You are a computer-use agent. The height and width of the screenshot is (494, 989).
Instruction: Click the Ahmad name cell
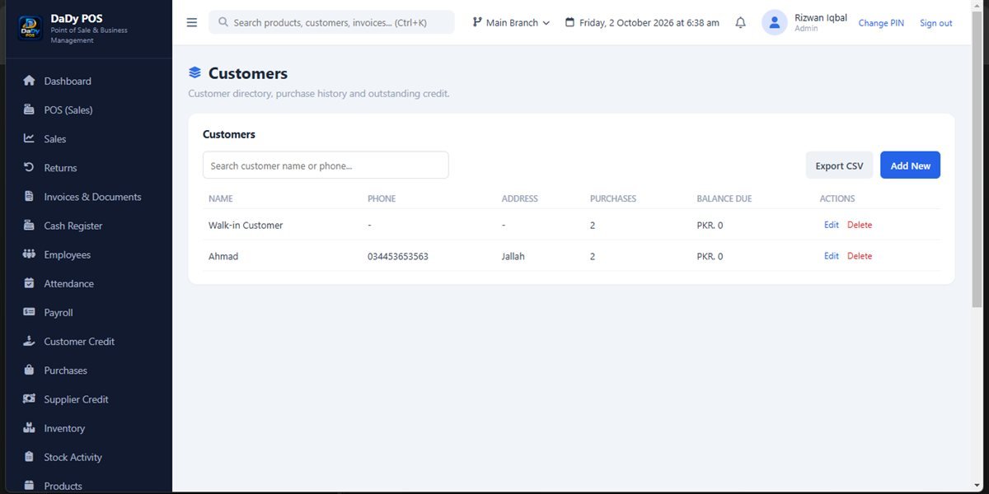(x=223, y=256)
